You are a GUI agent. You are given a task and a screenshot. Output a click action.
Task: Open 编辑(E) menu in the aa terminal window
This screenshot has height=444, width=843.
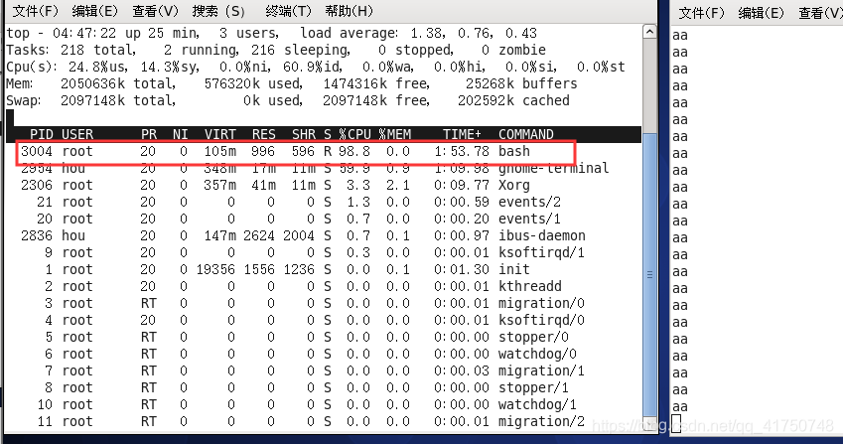762,12
